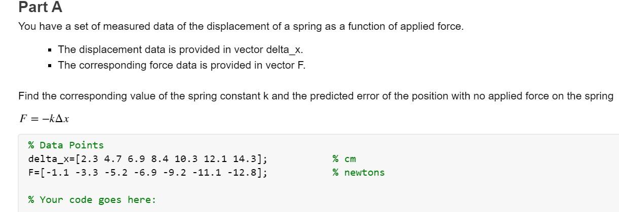The width and height of the screenshot is (619, 212).
Task: Click the "Part A" heading
Action: pos(41,7)
